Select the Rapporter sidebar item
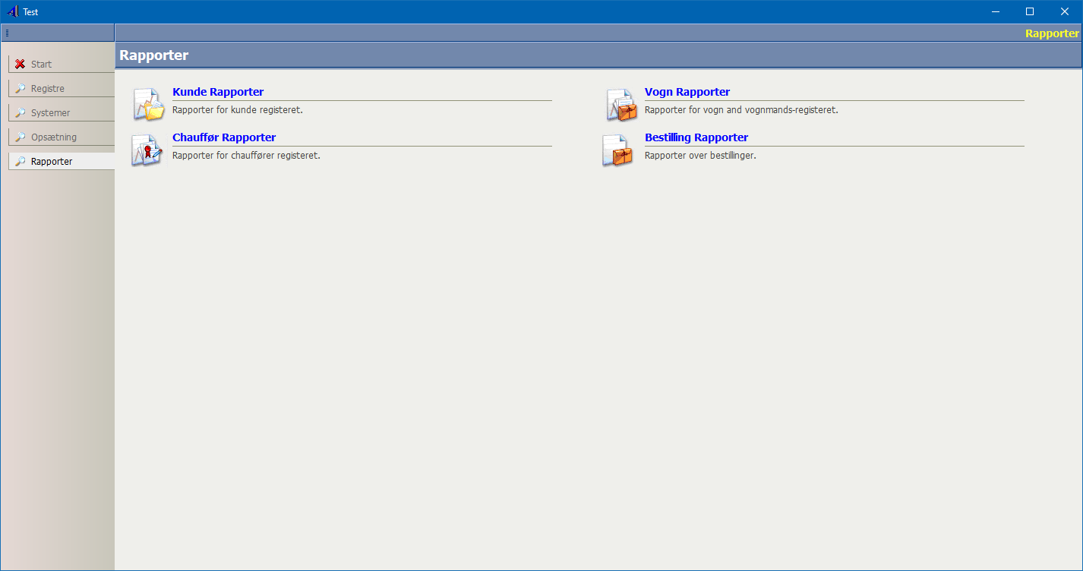 [x=62, y=162]
